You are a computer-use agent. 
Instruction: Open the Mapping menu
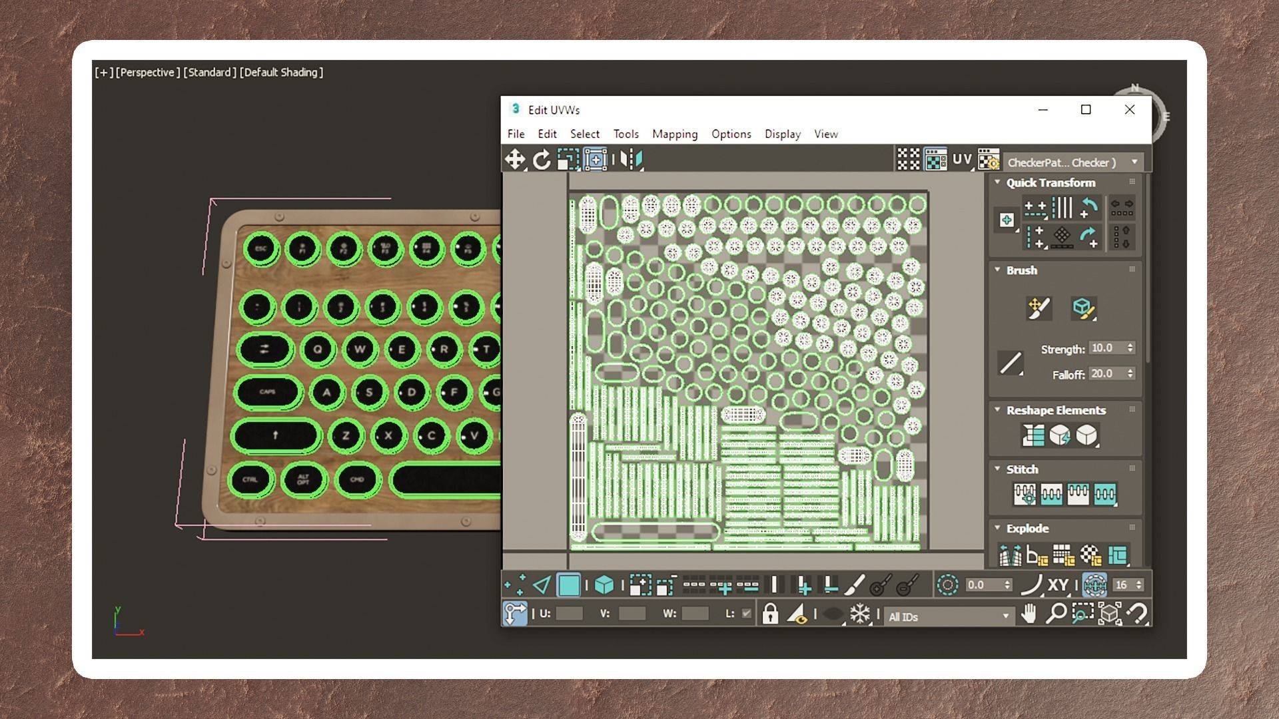pos(674,134)
